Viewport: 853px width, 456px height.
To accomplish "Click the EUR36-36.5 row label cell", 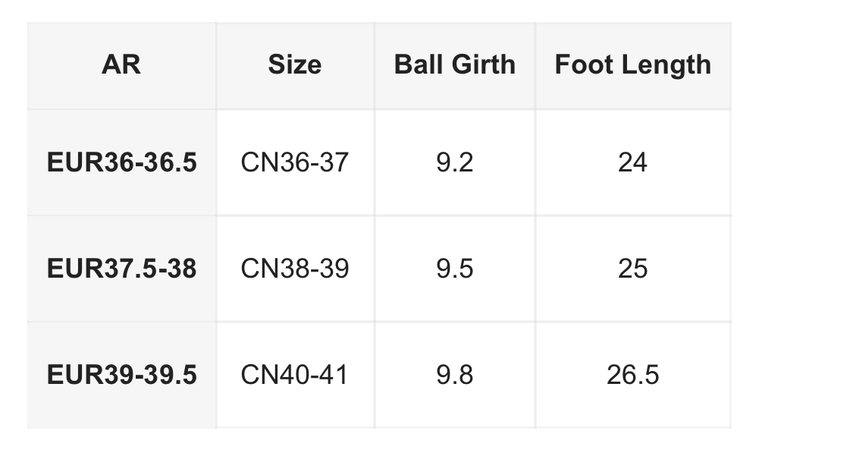I will click(x=121, y=162).
